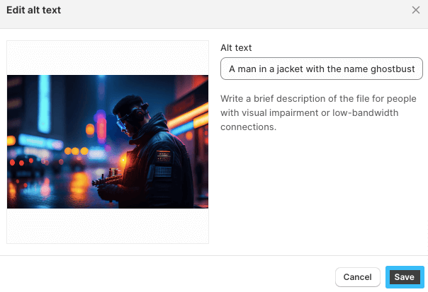Click "visual impairment" in the help text
The width and height of the screenshot is (428, 292).
point(283,113)
